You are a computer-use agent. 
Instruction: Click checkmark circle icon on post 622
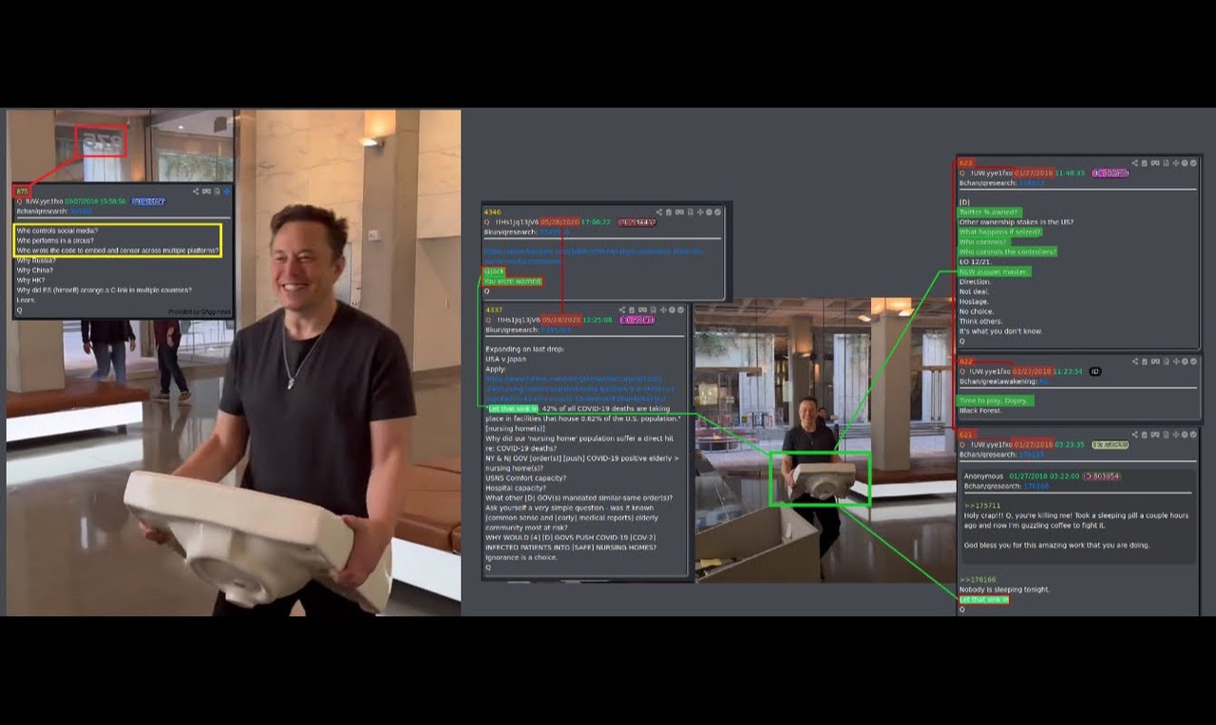pos(1193,362)
